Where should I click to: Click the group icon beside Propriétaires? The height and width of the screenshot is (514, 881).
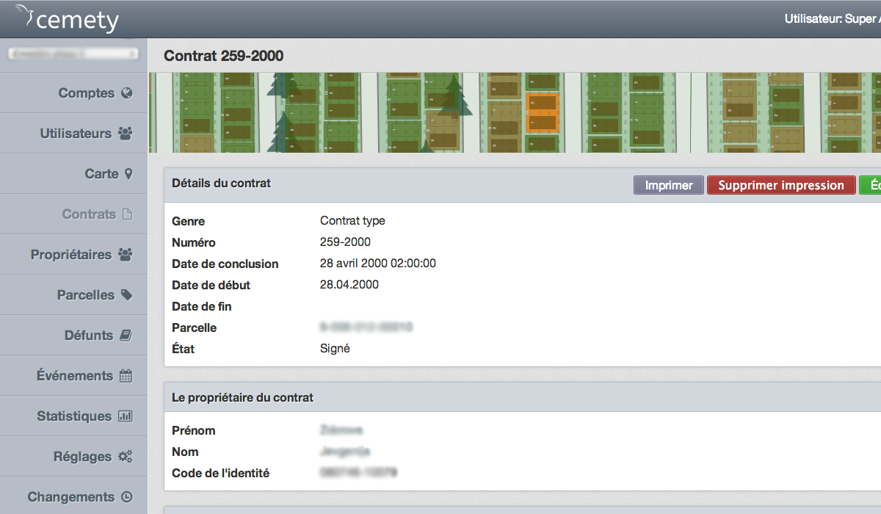tap(126, 255)
